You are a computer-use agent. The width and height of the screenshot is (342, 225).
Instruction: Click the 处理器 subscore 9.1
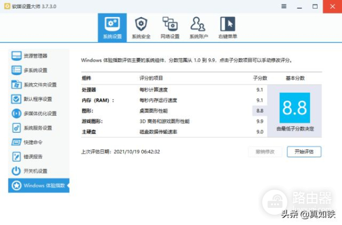tap(259, 90)
